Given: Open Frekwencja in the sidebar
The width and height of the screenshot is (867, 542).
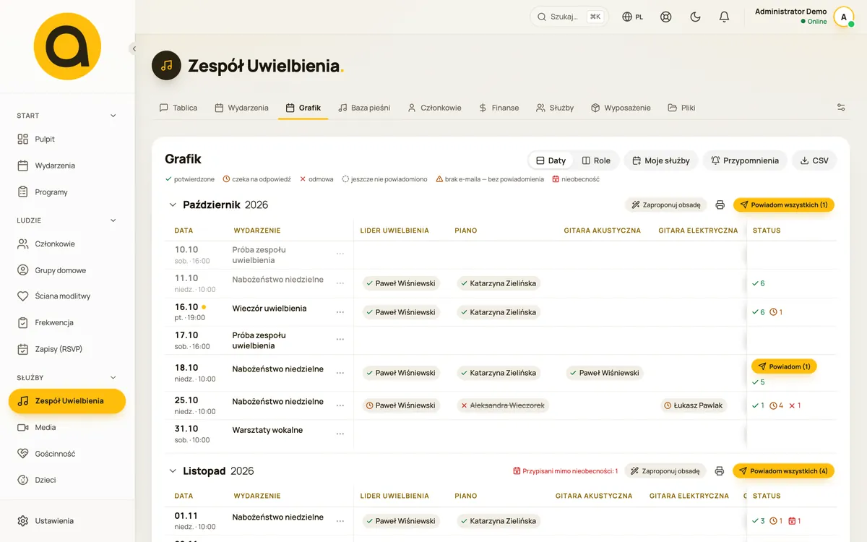Looking at the screenshot, I should click(x=67, y=322).
